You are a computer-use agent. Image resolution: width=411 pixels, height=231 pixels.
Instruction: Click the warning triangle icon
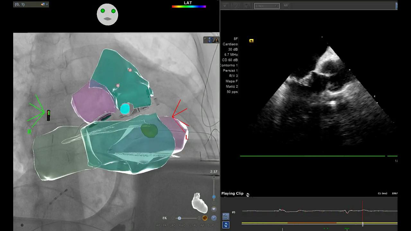(216, 40)
